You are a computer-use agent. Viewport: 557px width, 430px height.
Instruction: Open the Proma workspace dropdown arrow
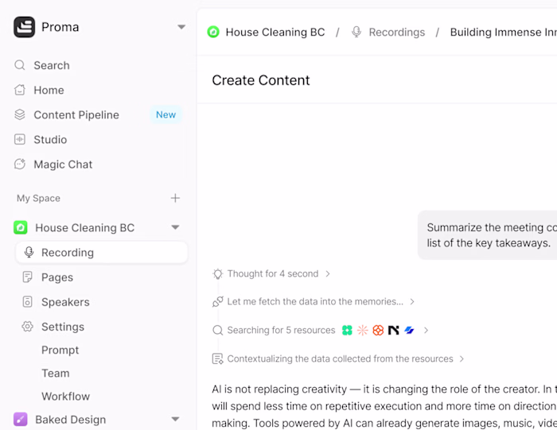[x=181, y=27]
